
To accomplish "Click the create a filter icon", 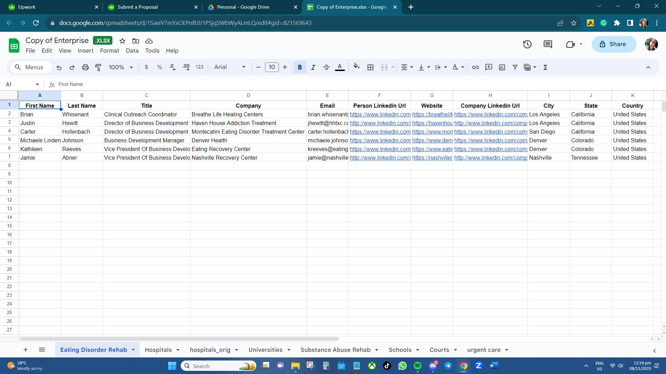I will (x=515, y=68).
